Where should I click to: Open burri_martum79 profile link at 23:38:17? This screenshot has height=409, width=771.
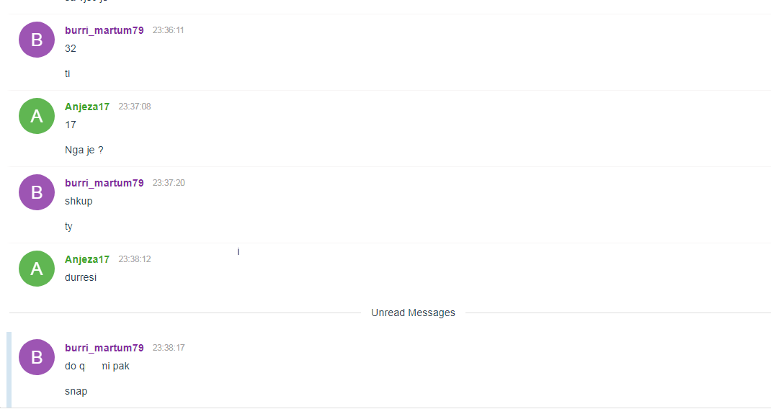pyautogui.click(x=104, y=348)
